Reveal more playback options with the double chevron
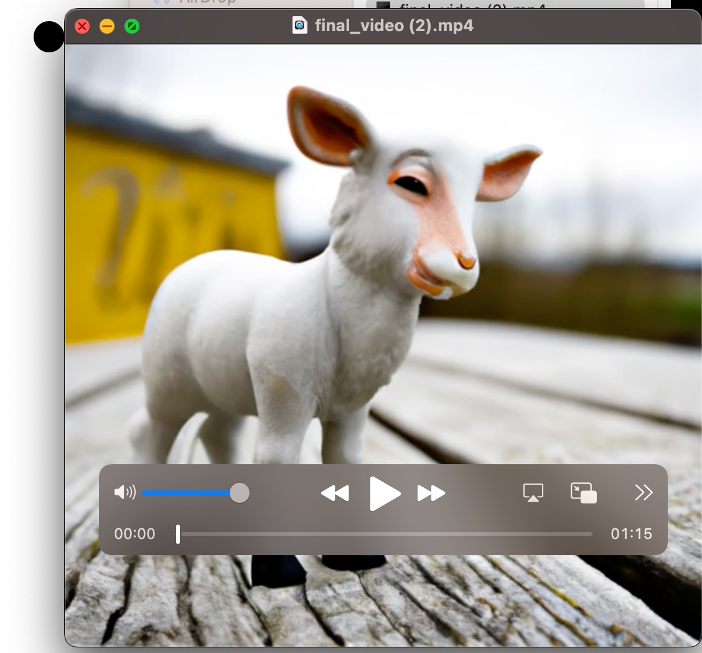The image size is (702, 653). coord(643,492)
